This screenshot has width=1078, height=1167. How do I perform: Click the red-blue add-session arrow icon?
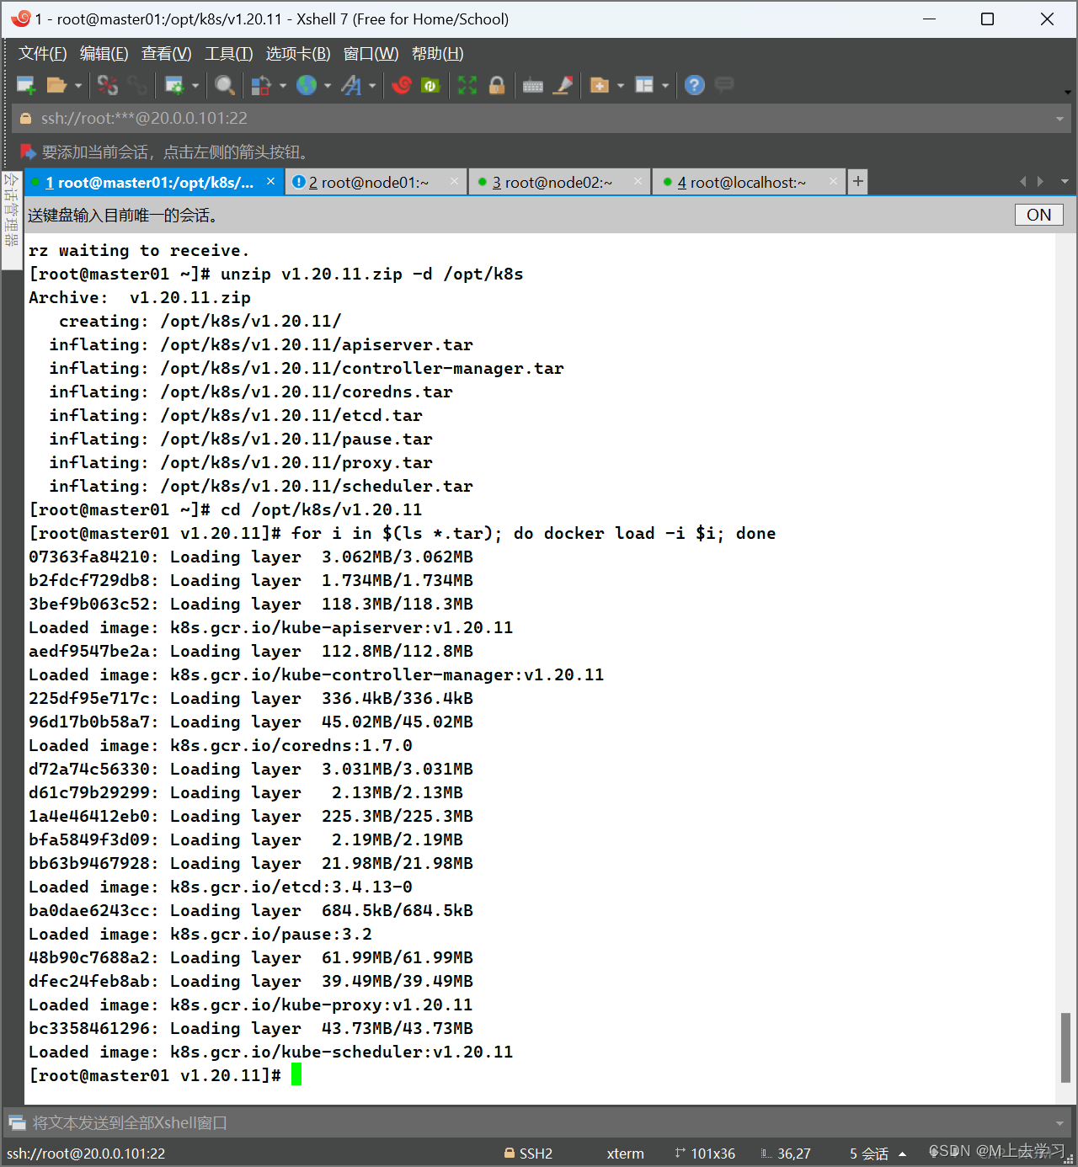tap(28, 152)
